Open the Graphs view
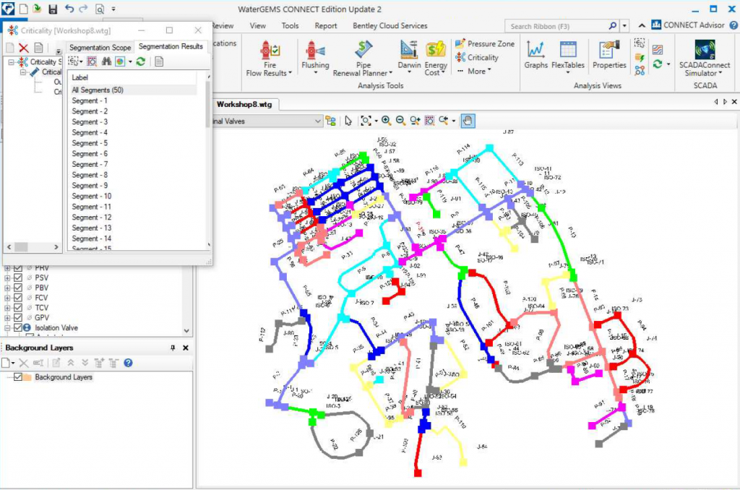This screenshot has height=490, width=740. (536, 56)
